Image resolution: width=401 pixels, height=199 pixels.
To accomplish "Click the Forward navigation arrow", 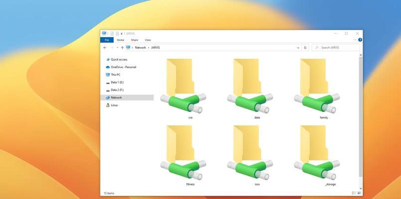I will coord(112,48).
